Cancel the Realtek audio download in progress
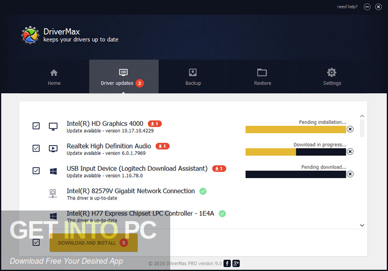Image resolution: width=388 pixels, height=271 pixels. point(350,151)
